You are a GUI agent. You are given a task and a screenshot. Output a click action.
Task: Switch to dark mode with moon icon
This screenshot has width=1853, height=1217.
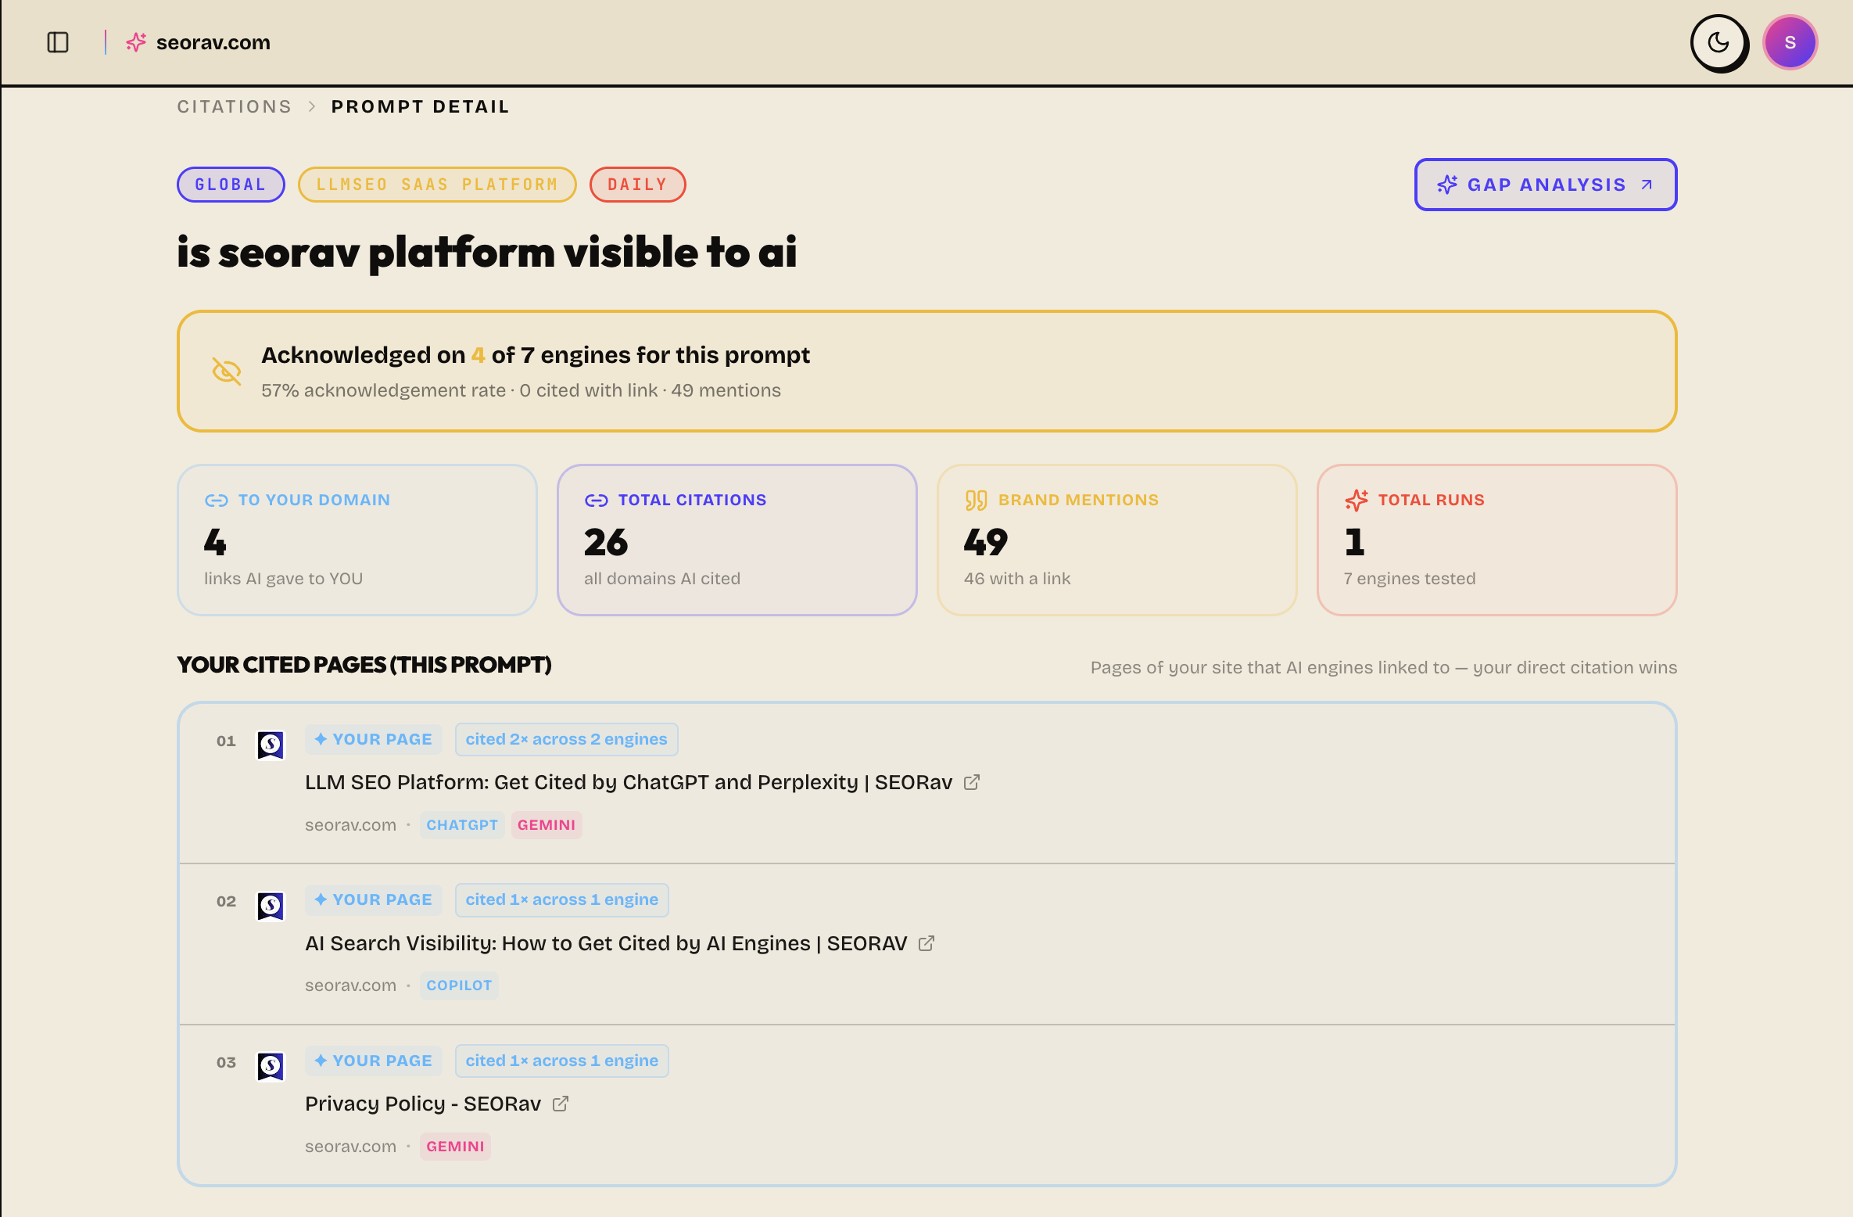click(1719, 43)
